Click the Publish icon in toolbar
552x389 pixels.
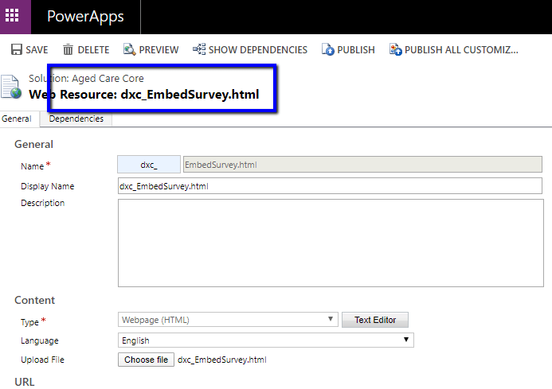[327, 49]
